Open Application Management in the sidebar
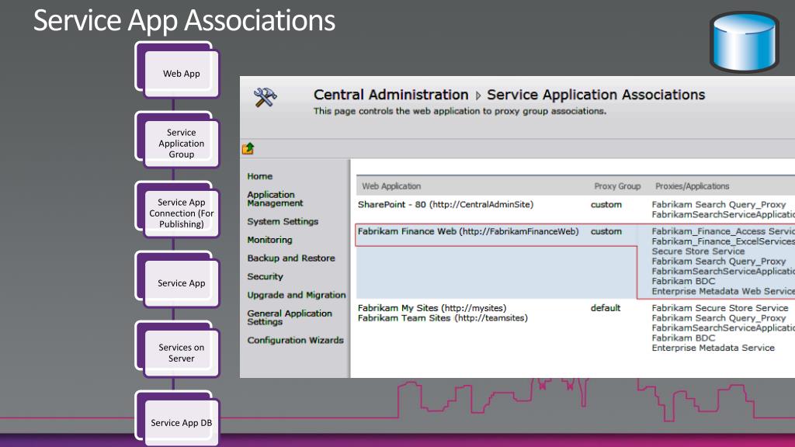Viewport: 795px width, 447px height. tap(275, 199)
